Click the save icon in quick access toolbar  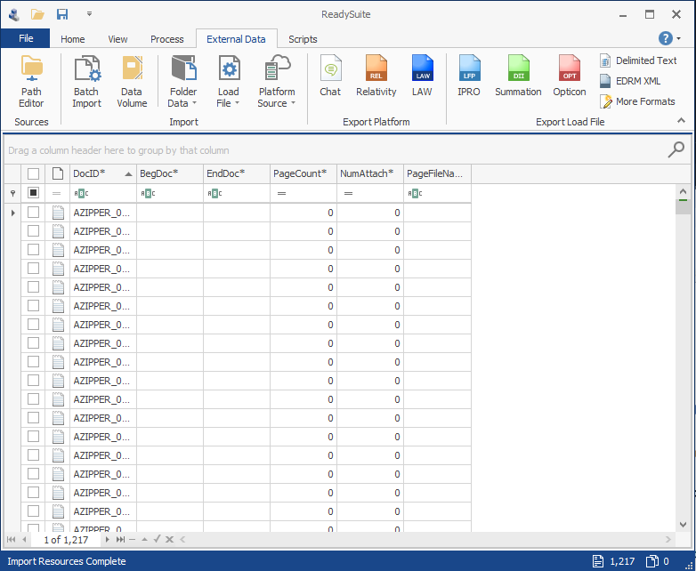(x=62, y=14)
